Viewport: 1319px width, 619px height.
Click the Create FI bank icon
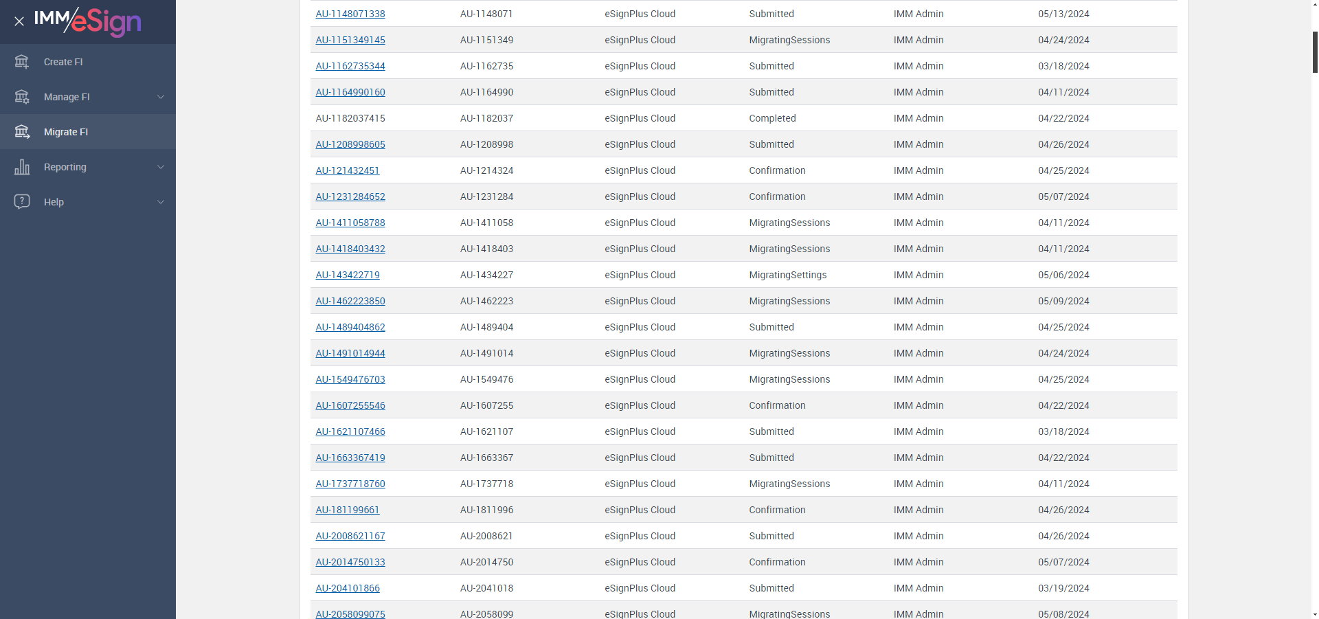click(x=22, y=62)
